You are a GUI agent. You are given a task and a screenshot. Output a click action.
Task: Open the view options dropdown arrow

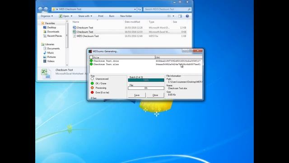point(173,16)
